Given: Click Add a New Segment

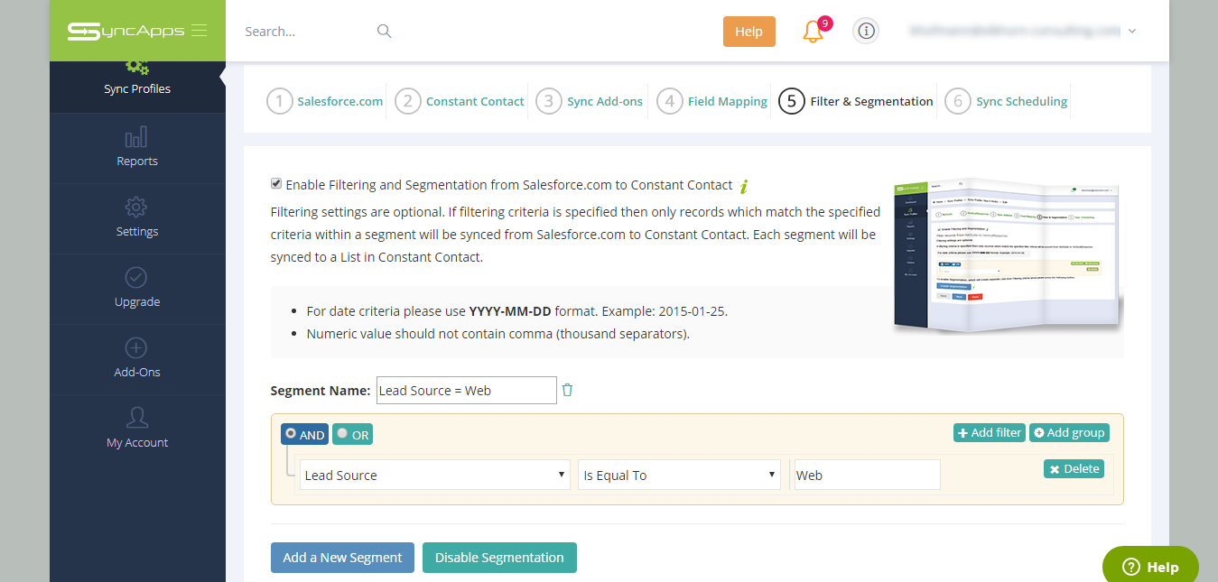Looking at the screenshot, I should tap(342, 558).
